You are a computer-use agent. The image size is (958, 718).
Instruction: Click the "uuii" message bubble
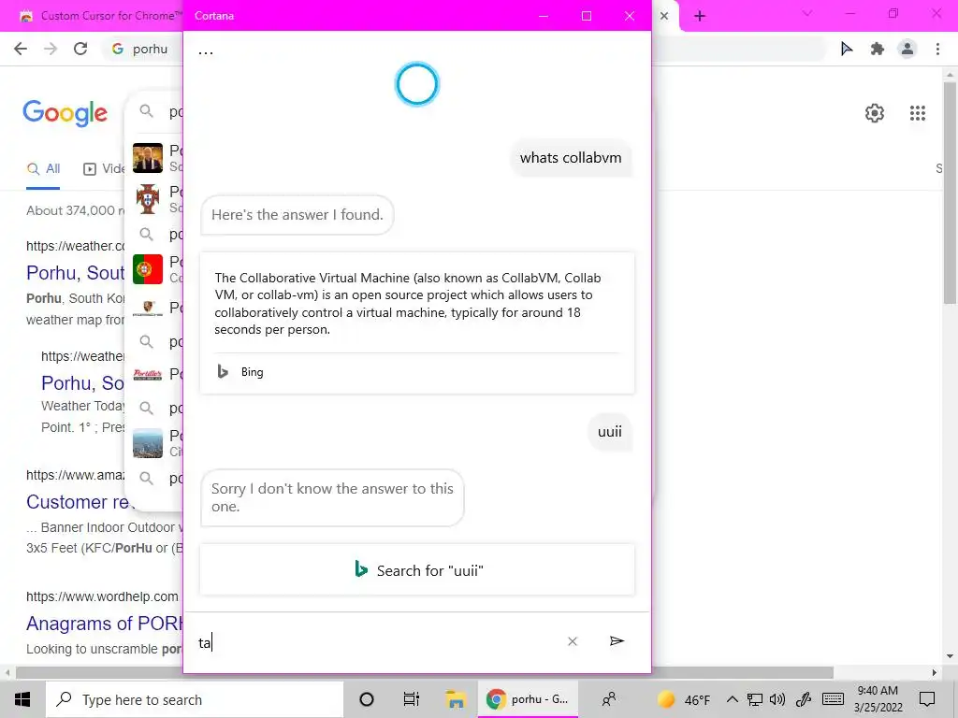coord(610,432)
